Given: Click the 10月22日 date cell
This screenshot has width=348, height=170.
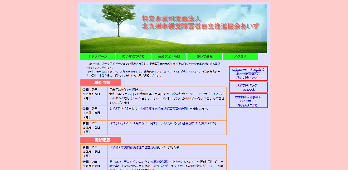Looking at the screenshot, I should [x=94, y=165].
